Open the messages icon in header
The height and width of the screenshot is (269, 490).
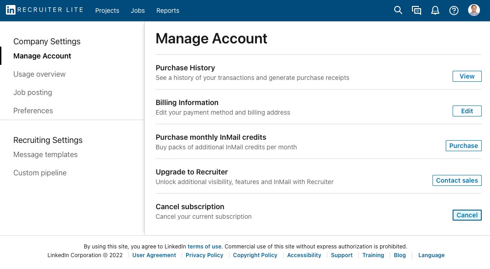(416, 11)
